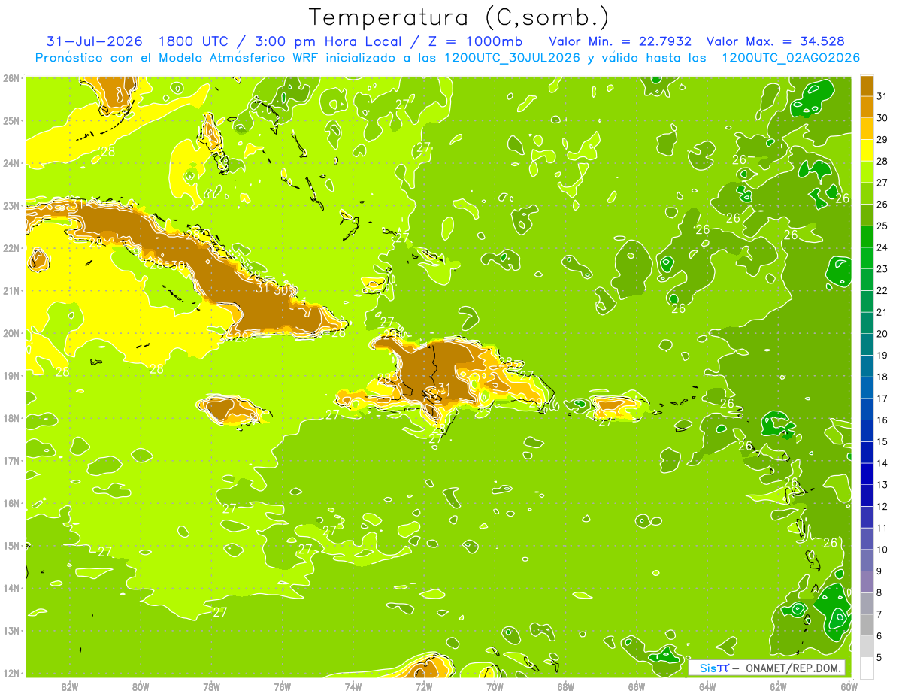Select the 80W longitude axis label
Image resolution: width=902 pixels, height=697 pixels.
tap(141, 687)
